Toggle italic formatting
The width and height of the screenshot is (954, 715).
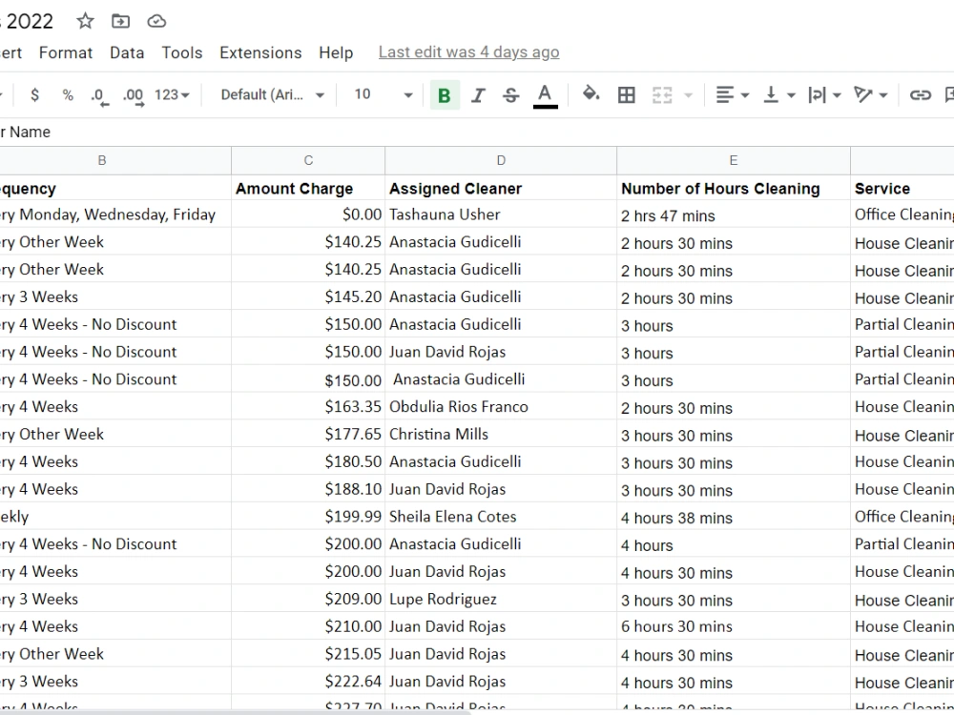point(478,94)
